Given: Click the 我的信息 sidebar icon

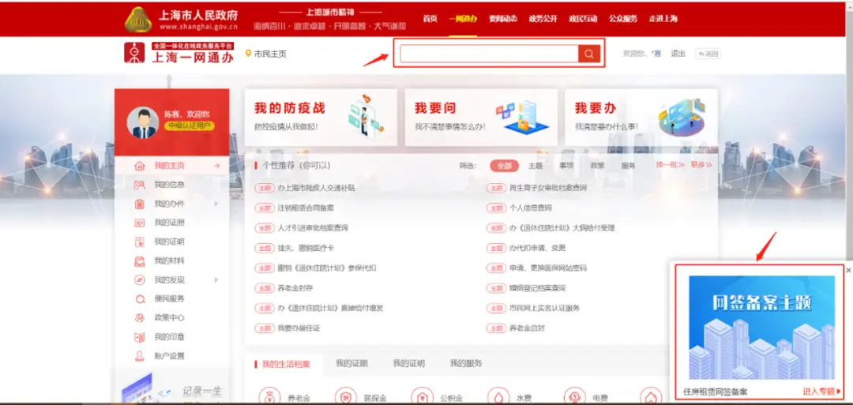Looking at the screenshot, I should [140, 185].
